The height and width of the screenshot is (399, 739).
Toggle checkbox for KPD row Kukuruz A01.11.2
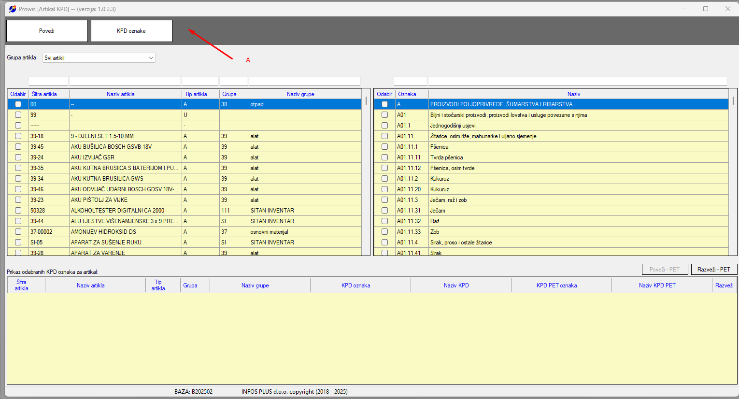point(384,179)
